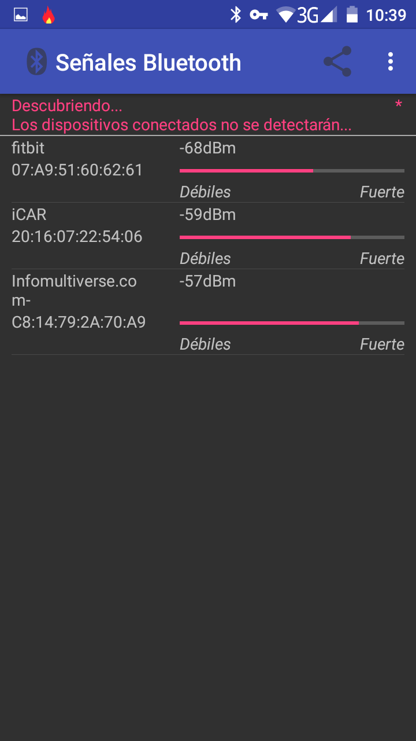This screenshot has width=416, height=741.
Task: Select the iCAR device entry
Action: coord(208,236)
